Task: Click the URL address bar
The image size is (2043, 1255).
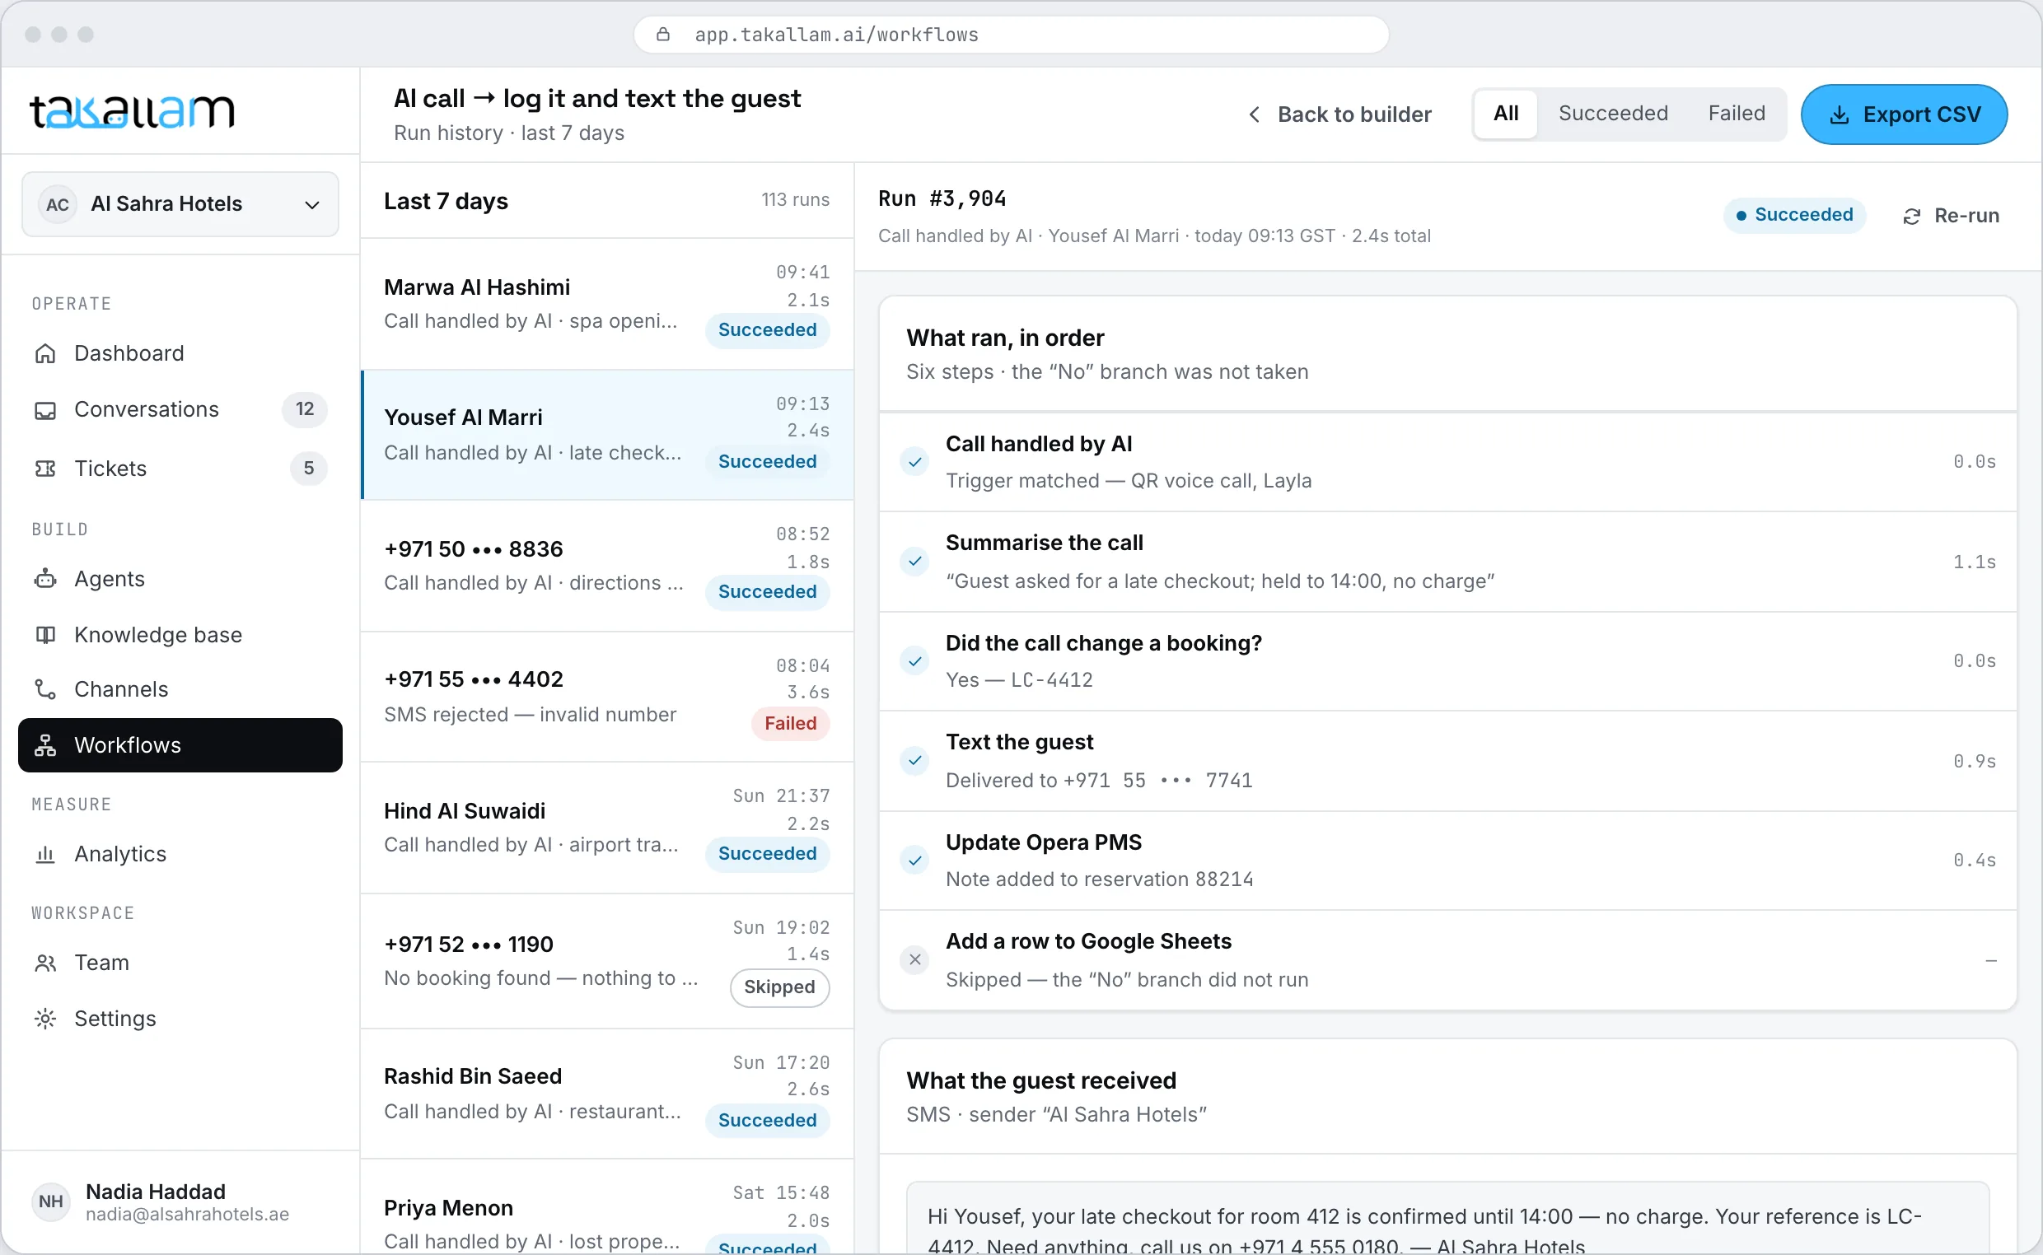Action: [x=1011, y=35]
